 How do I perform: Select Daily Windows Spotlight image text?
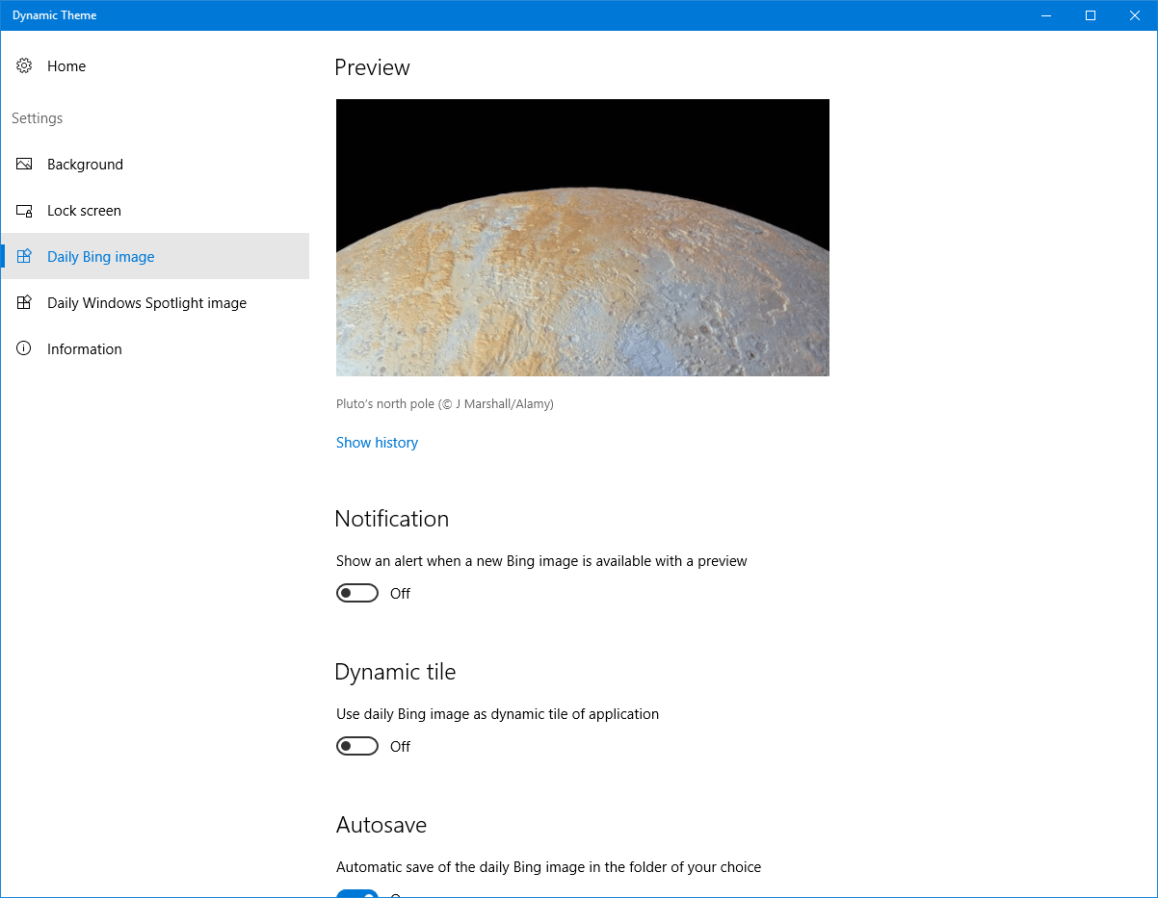click(x=146, y=303)
